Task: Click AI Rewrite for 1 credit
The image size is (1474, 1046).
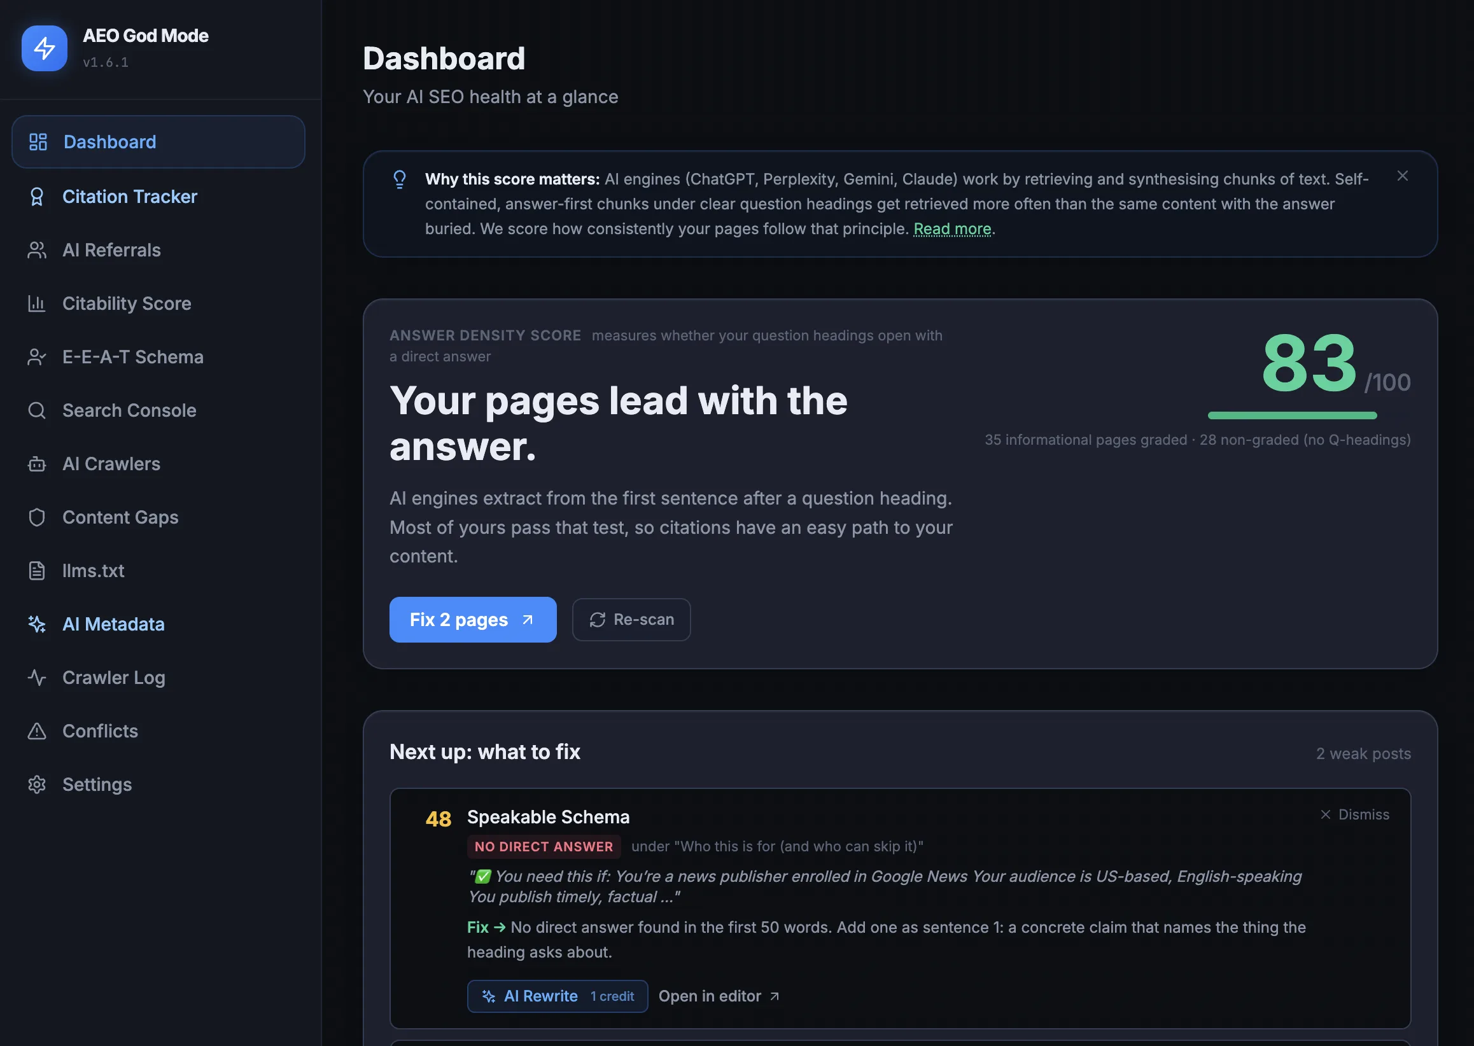Action: (558, 996)
